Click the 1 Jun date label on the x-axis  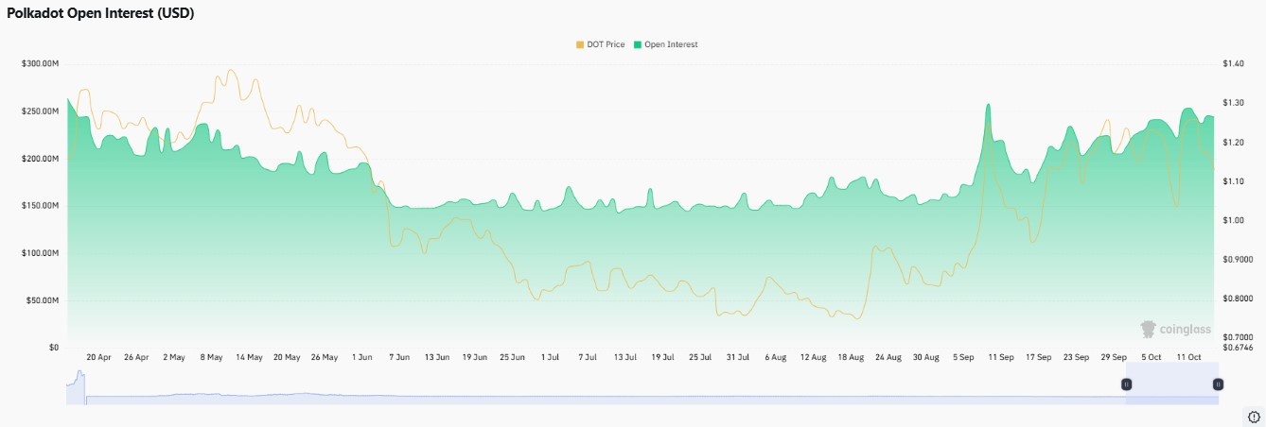[x=361, y=358]
